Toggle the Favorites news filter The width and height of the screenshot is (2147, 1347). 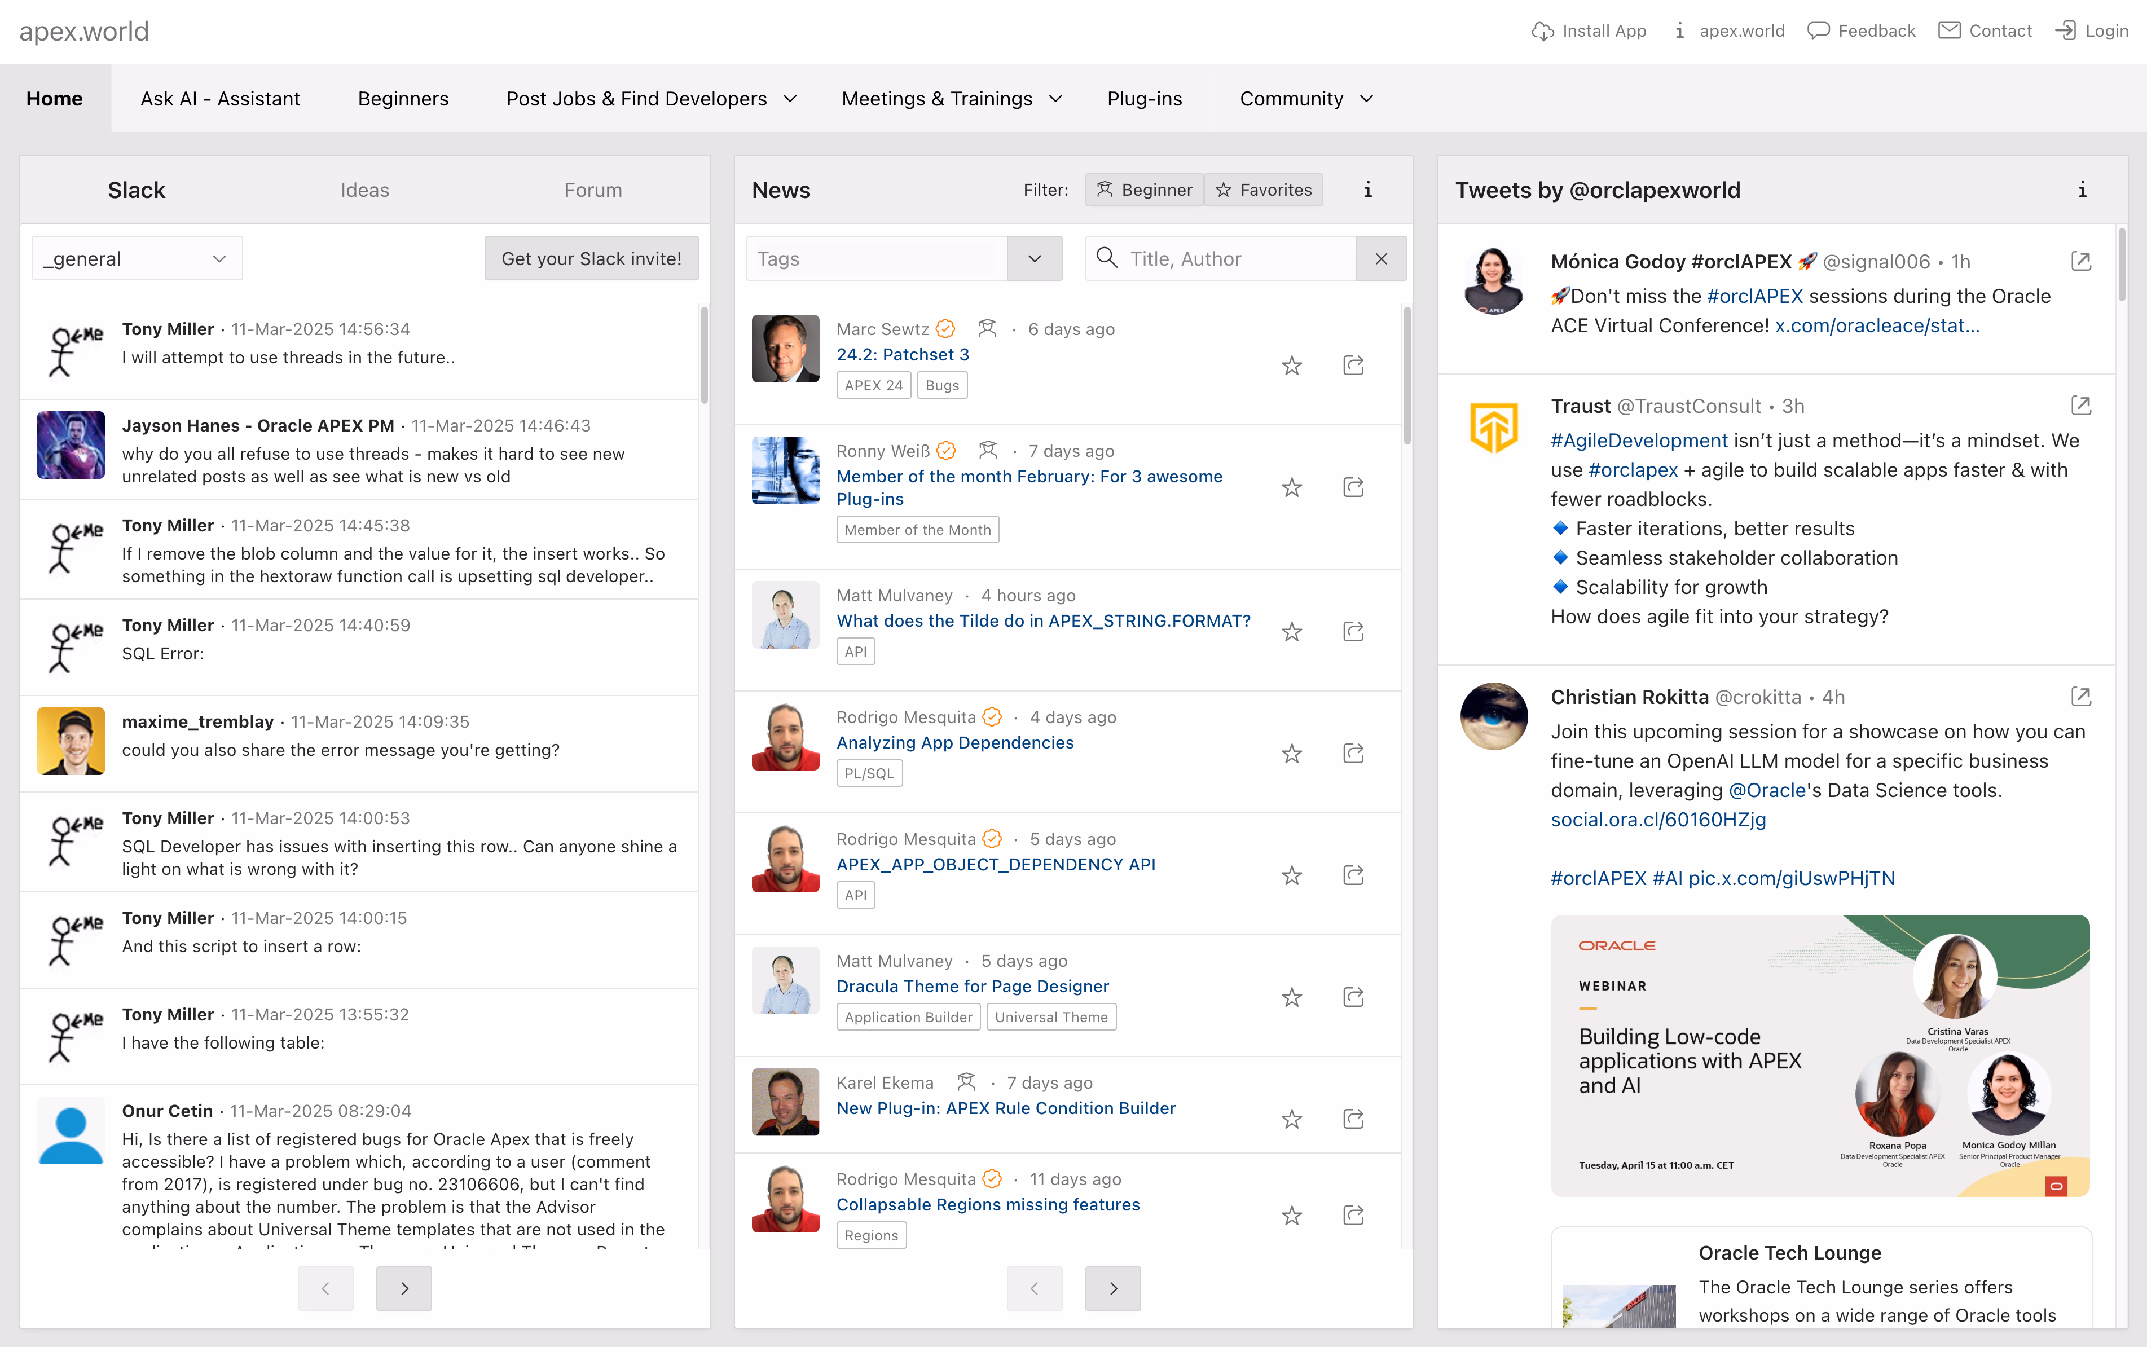pos(1263,190)
